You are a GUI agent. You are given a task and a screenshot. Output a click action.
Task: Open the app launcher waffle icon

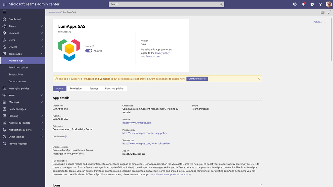pyautogui.click(x=5, y=4)
